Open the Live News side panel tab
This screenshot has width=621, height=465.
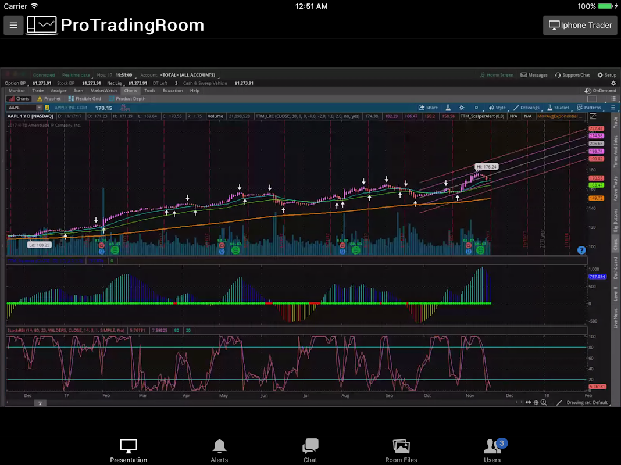(x=615, y=318)
